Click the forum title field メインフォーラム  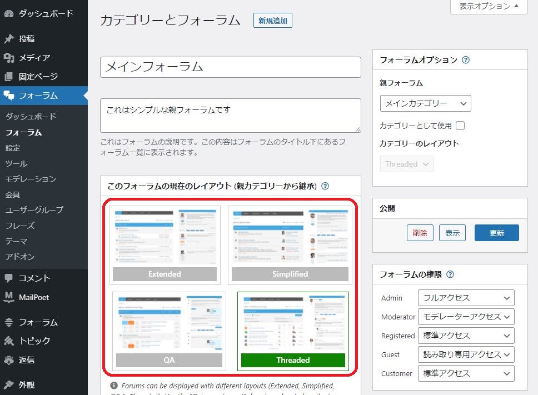[x=231, y=67]
